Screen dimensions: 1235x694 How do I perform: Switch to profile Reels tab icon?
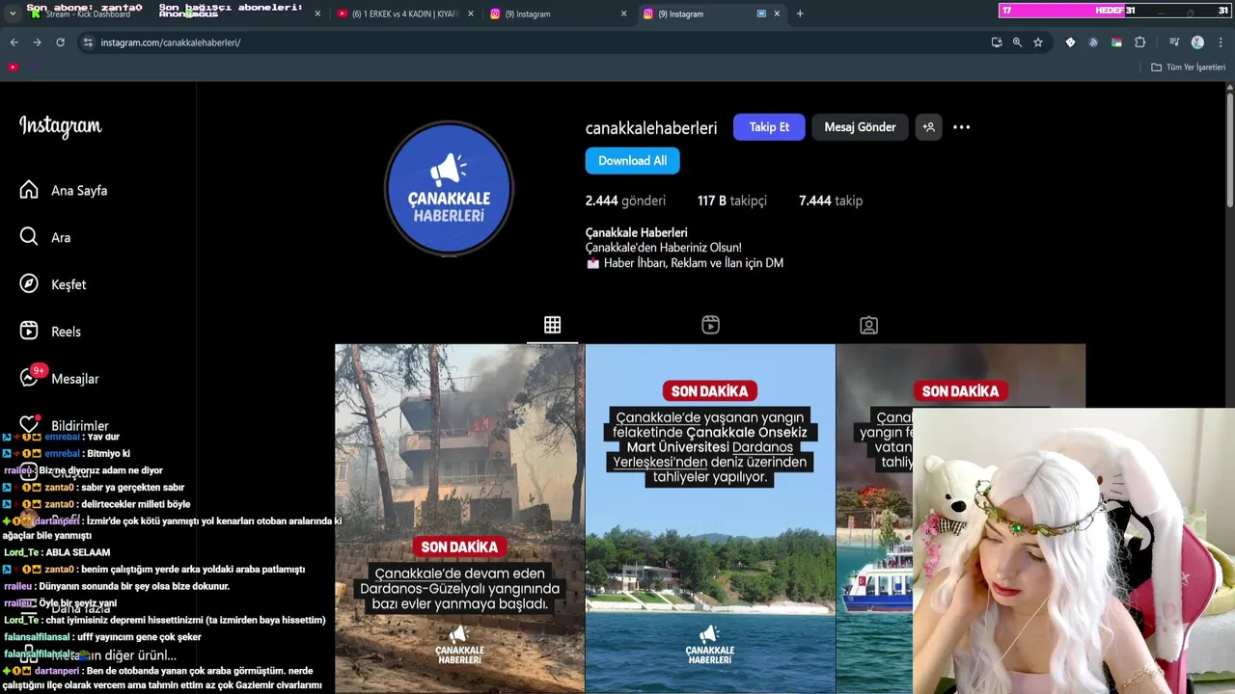tap(710, 325)
